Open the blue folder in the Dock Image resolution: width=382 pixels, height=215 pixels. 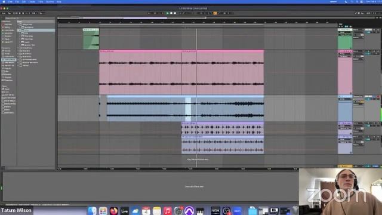(252, 211)
